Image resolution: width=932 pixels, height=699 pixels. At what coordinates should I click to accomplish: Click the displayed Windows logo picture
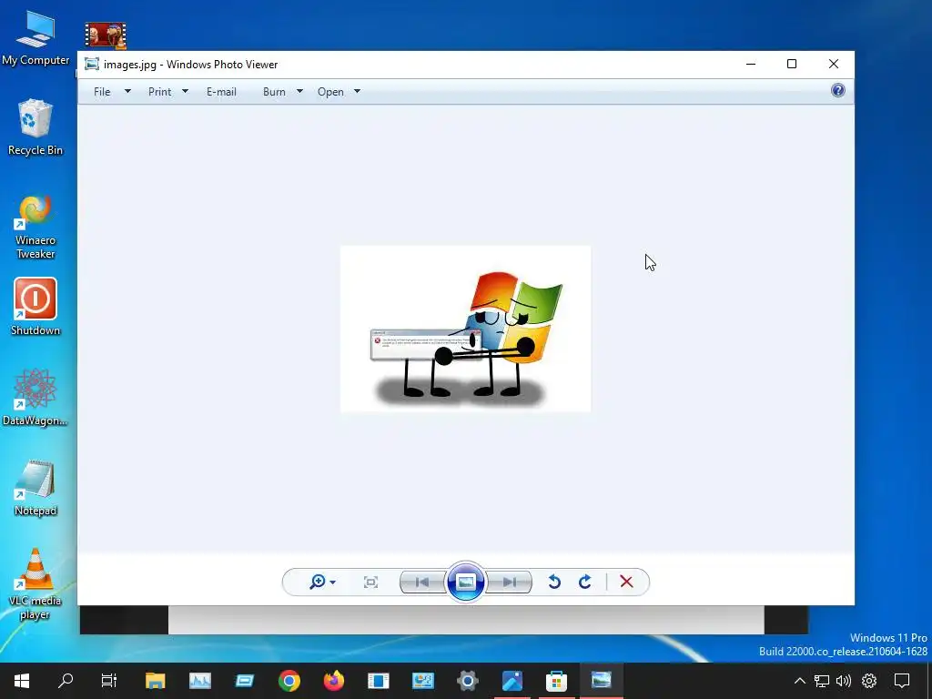point(465,329)
